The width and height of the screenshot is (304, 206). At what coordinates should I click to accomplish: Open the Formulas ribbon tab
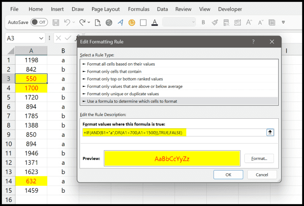(x=139, y=9)
